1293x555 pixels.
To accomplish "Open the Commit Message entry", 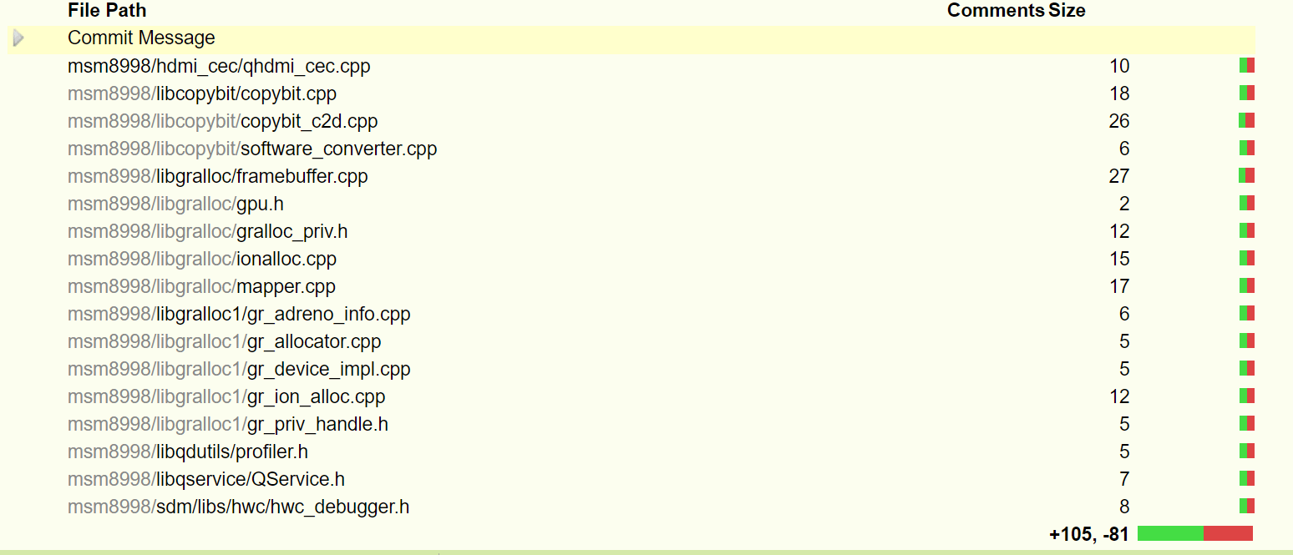I will coord(141,38).
